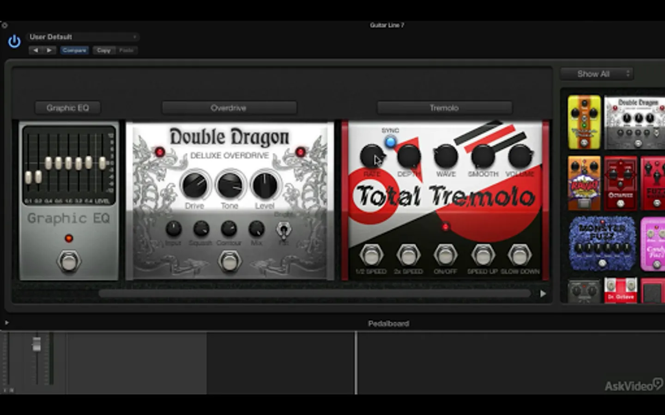Click the Input knob on Double Dragon
Viewport: 665px width, 415px height.
pos(173,228)
